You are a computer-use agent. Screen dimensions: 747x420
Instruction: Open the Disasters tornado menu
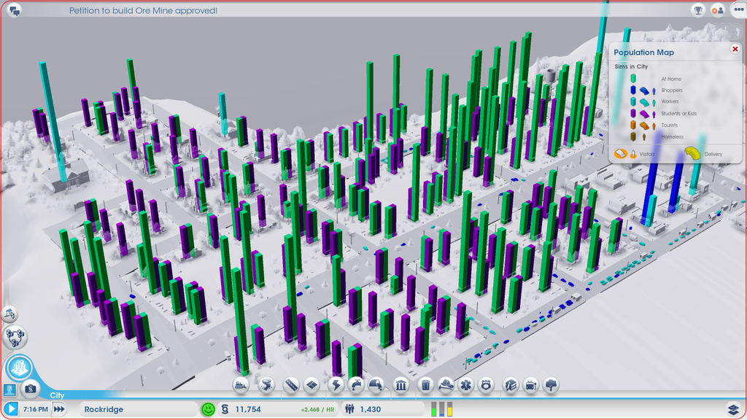tap(266, 384)
